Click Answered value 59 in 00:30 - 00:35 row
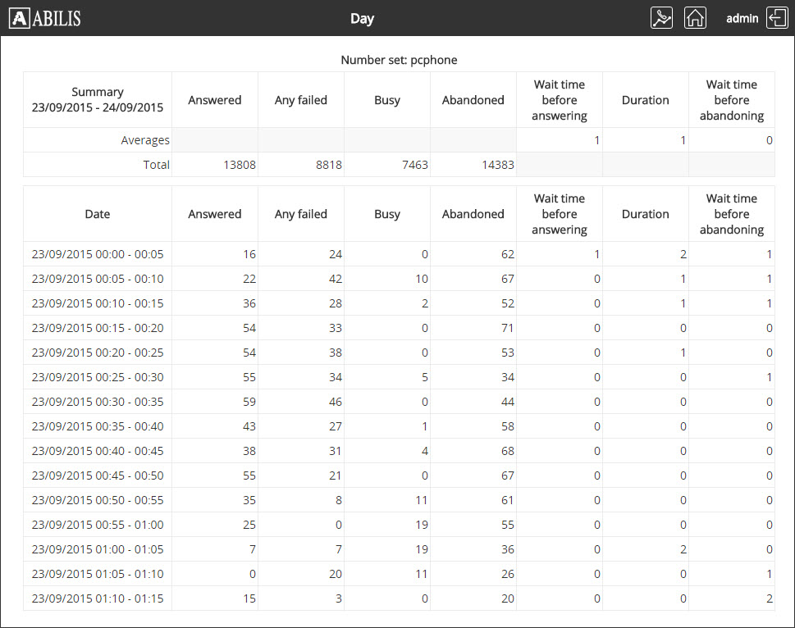The height and width of the screenshot is (628, 795). coord(249,402)
